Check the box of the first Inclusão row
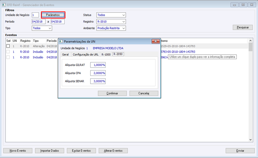Image resolution: width=258 pixels, height=158 pixels. coord(8,52)
